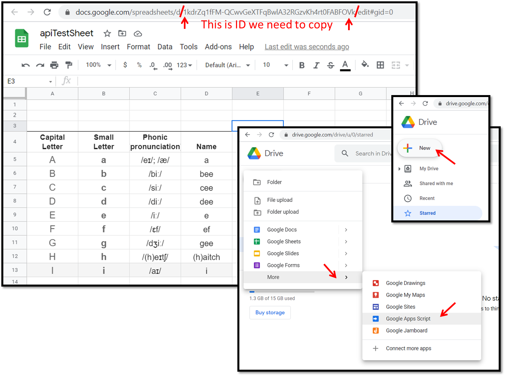This screenshot has width=505, height=376.
Task: Open zoom 100% dropdown
Action: 98,65
